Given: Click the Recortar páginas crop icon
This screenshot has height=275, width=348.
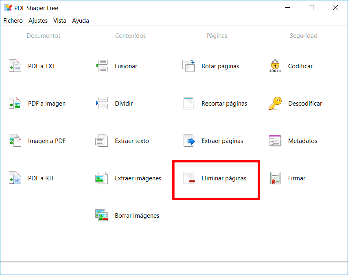Looking at the screenshot, I should [188, 103].
